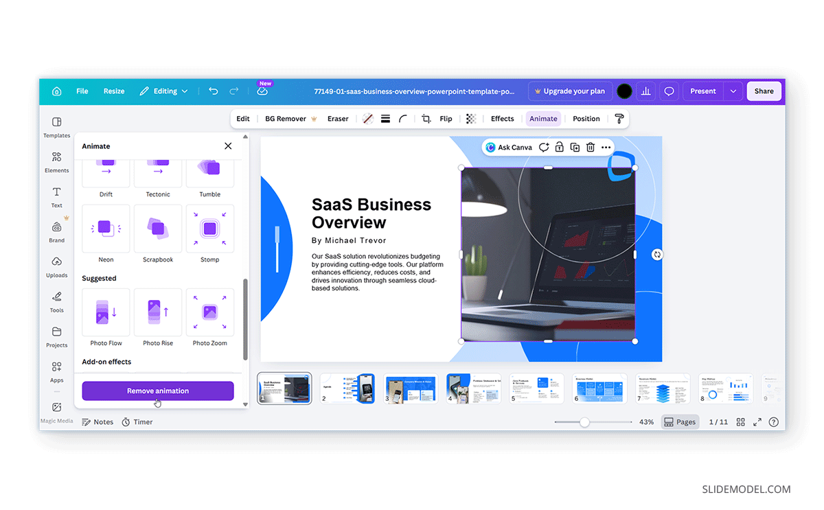Click the cloud save status icon

tap(262, 91)
